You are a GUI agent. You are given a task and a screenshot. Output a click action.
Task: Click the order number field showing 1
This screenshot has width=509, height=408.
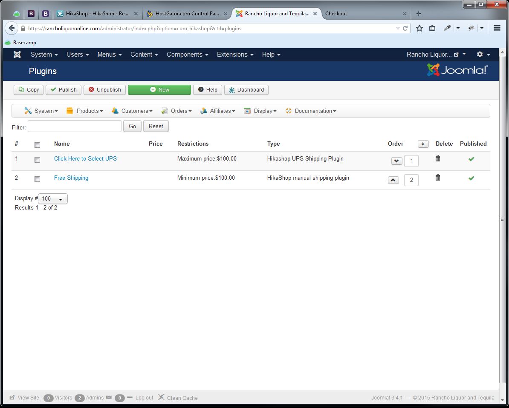point(411,161)
